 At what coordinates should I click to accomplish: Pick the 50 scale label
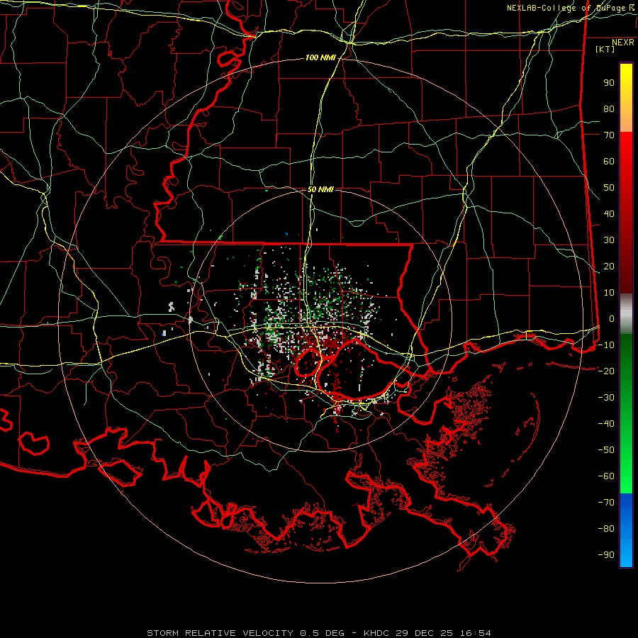pyautogui.click(x=609, y=188)
